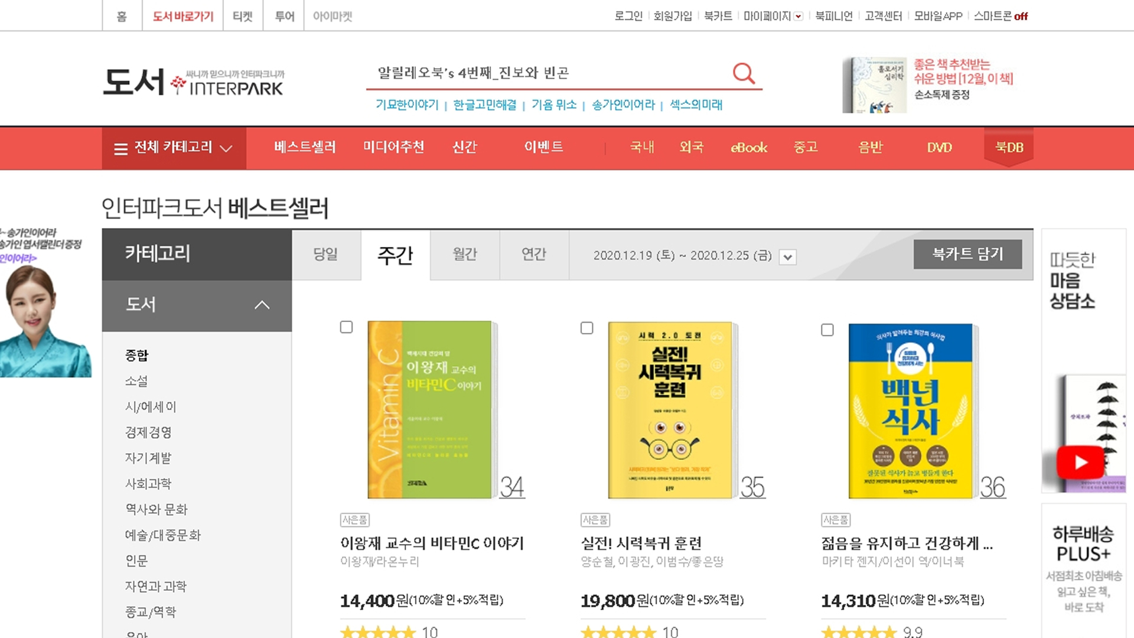The width and height of the screenshot is (1134, 638).
Task: Expand the 마이페이지 dropdown arrow
Action: (x=799, y=17)
